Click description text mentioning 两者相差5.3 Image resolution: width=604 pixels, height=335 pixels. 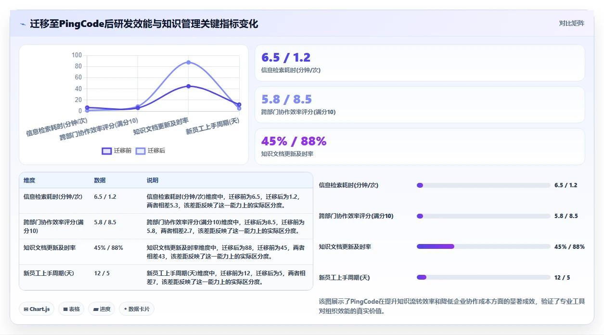click(x=223, y=201)
